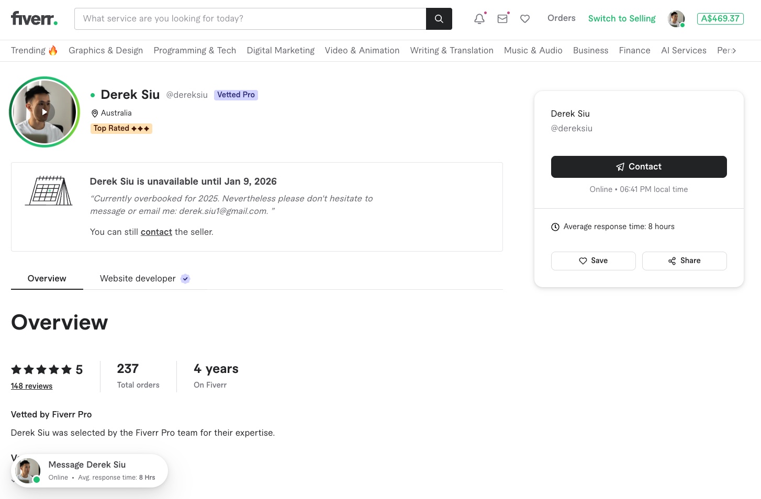The width and height of the screenshot is (761, 499).
Task: Open the AI Services category
Action: pos(684,50)
